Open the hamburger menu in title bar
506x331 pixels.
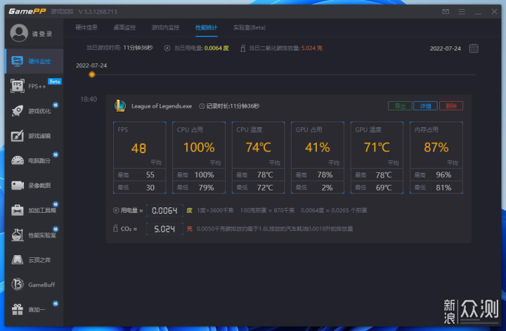pos(462,12)
